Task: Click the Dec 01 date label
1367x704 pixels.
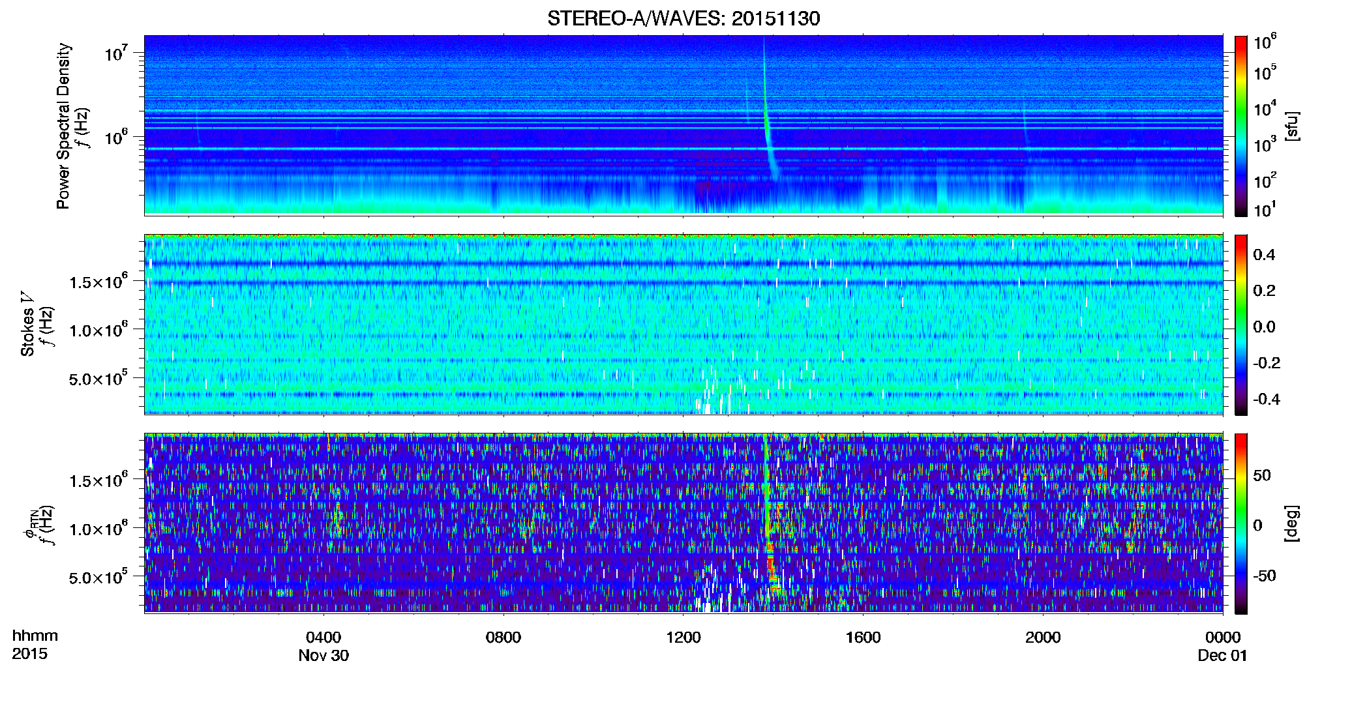Action: click(1222, 656)
